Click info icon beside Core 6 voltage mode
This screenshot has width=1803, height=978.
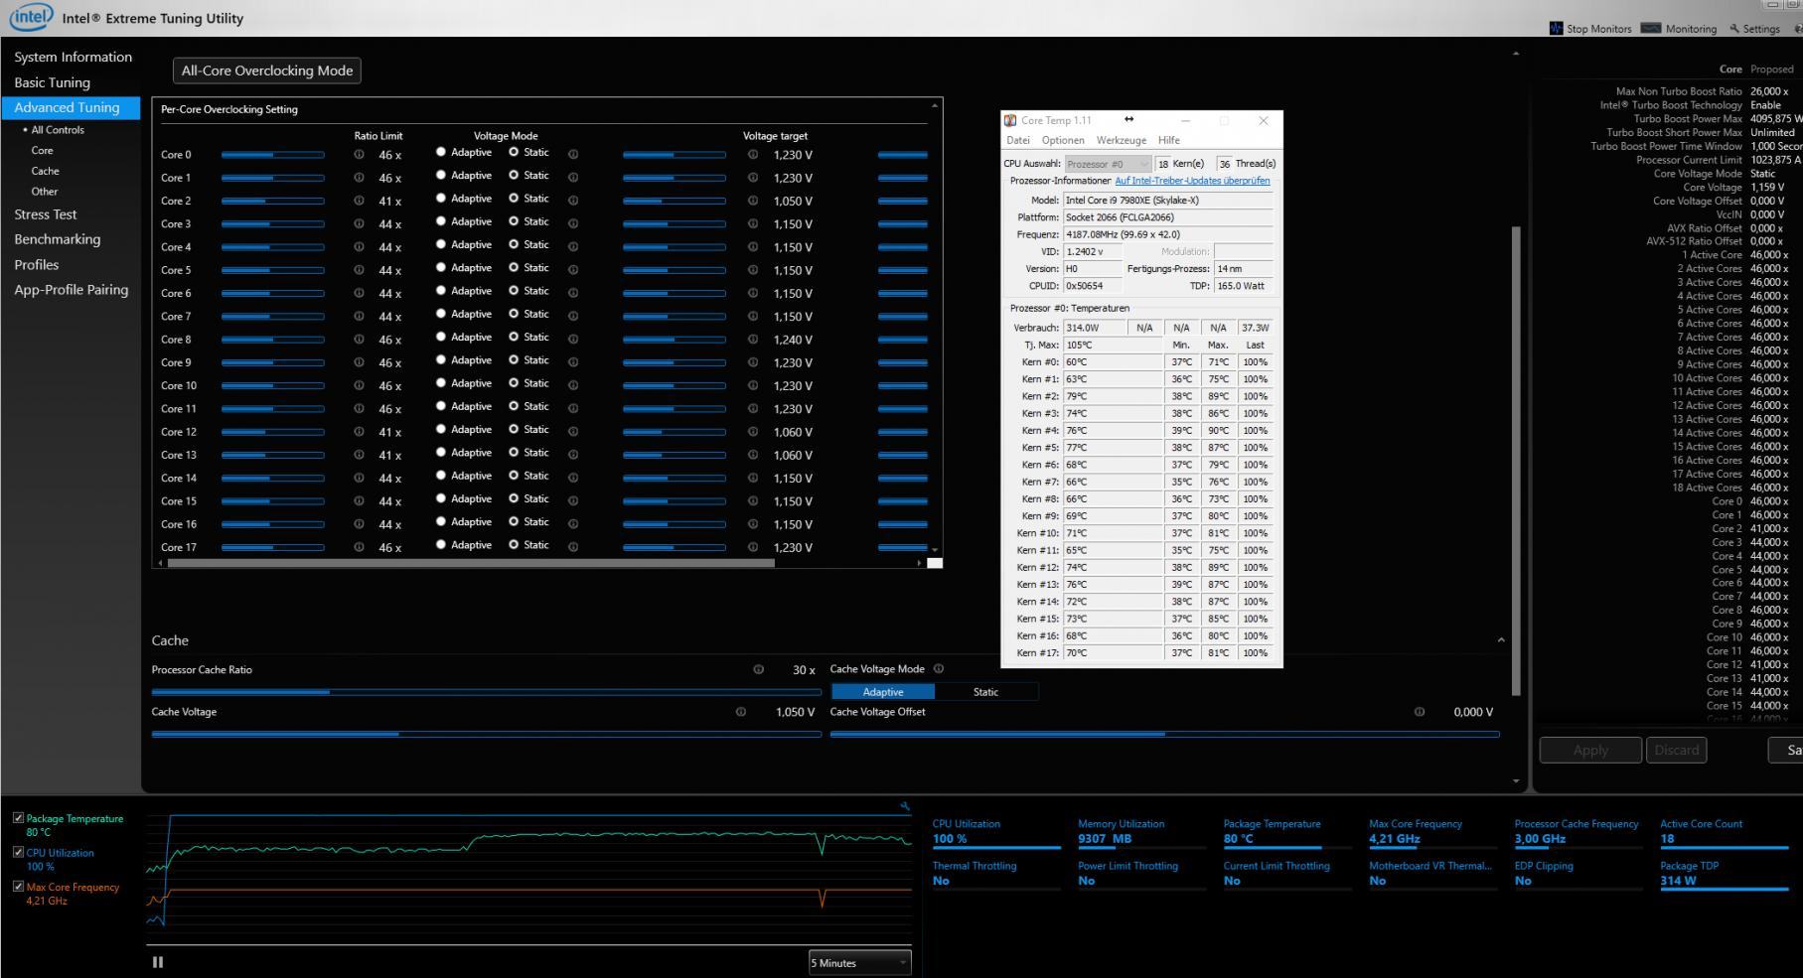[x=573, y=293]
